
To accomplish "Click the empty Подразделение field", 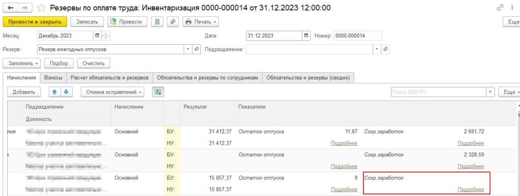I will [309, 49].
